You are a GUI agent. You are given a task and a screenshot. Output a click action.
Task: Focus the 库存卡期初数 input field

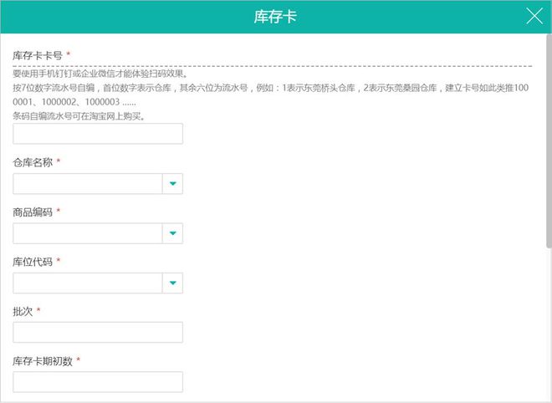[x=98, y=382]
